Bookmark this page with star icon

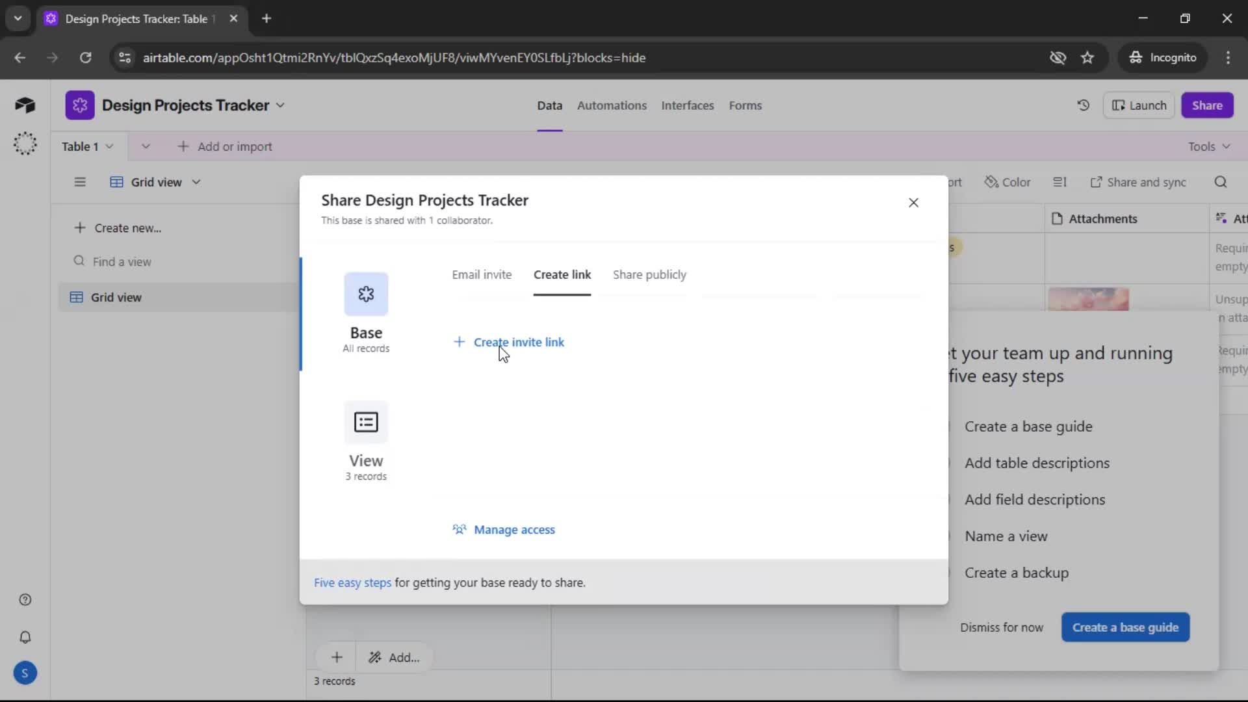(1087, 58)
